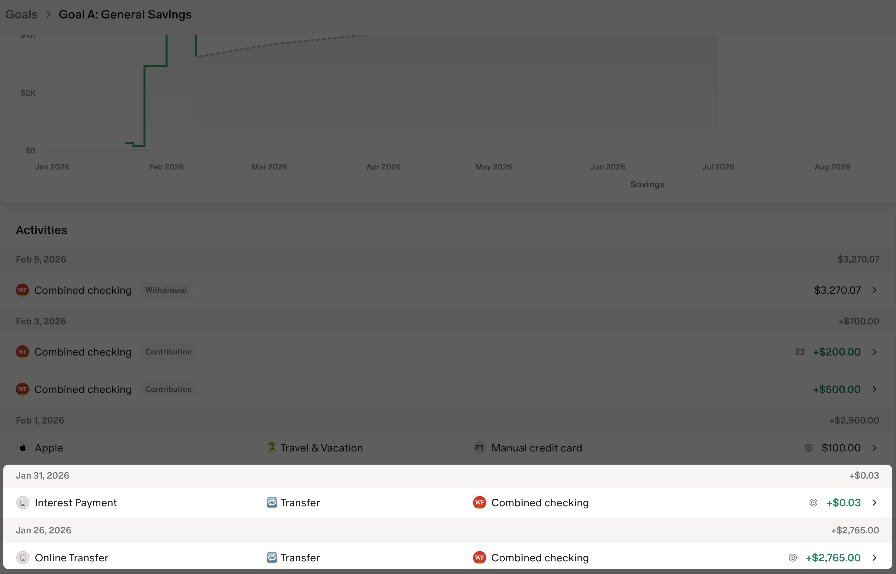Expand the $3,270.07 withdrawal row chevron
This screenshot has width=896, height=574.
[874, 290]
